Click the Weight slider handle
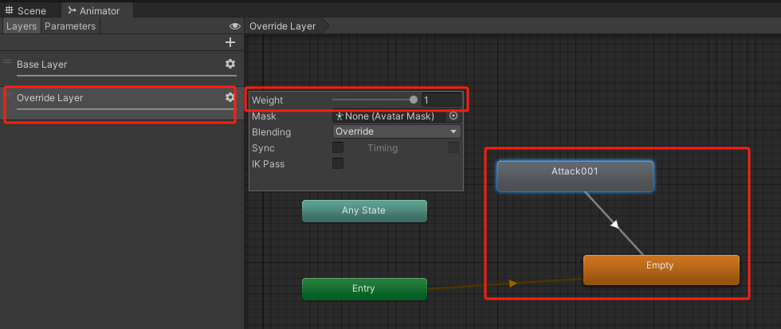 [414, 100]
